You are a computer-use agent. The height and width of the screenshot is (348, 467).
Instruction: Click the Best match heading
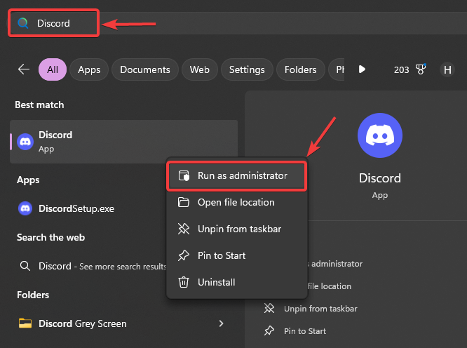tap(39, 105)
